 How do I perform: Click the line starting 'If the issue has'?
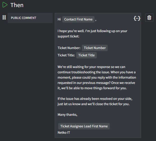(95, 98)
